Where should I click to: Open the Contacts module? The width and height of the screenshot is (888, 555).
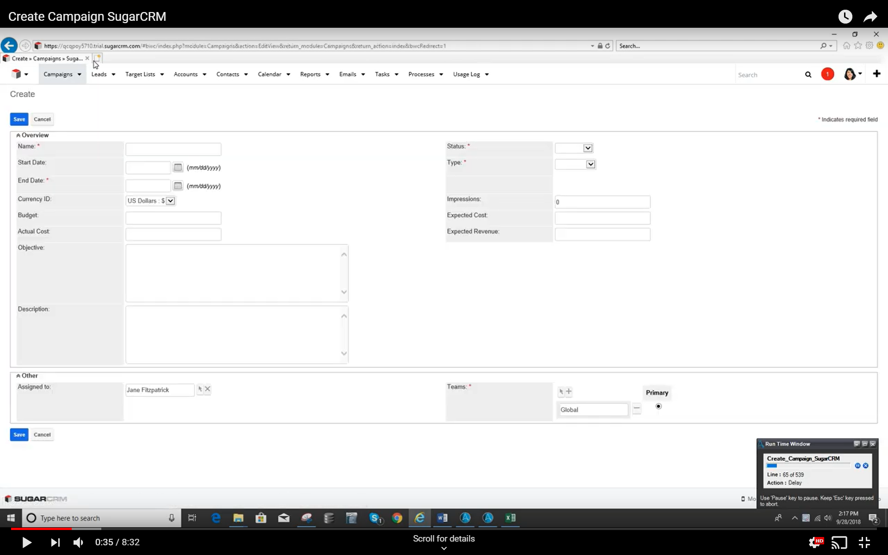pyautogui.click(x=228, y=74)
